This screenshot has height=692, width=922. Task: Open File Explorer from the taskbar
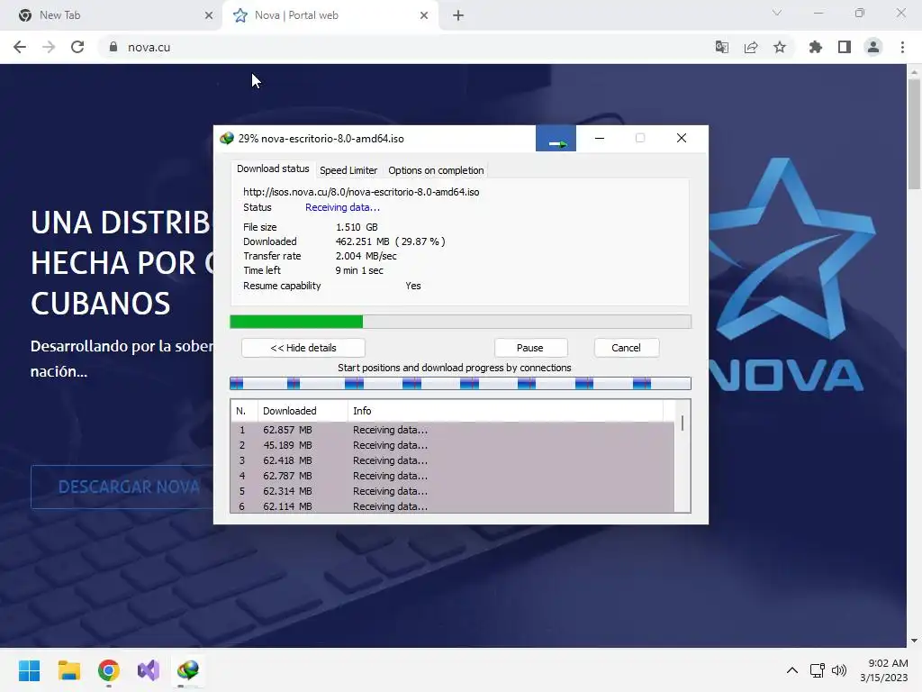tap(68, 670)
